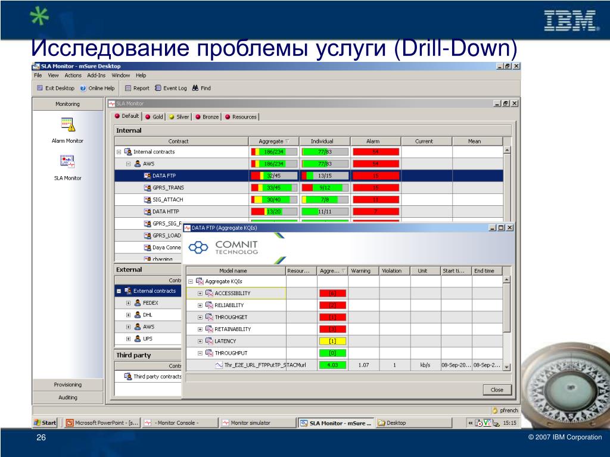The width and height of the screenshot is (610, 457).
Task: Expand the RELIABILITY KQI node
Action: [x=200, y=305]
